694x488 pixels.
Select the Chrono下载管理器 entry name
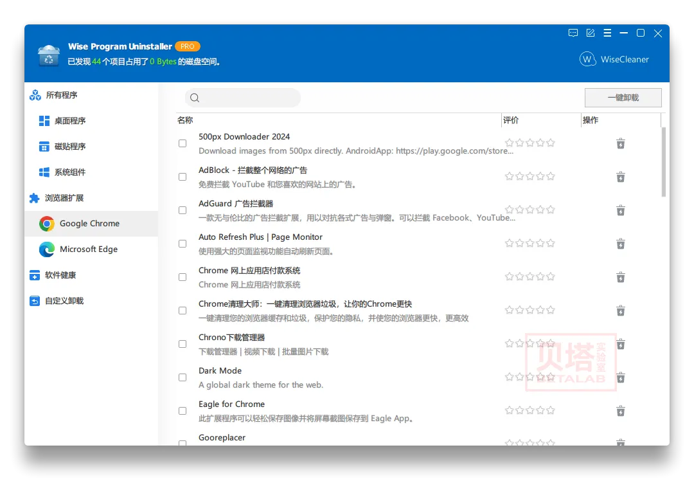pos(231,338)
